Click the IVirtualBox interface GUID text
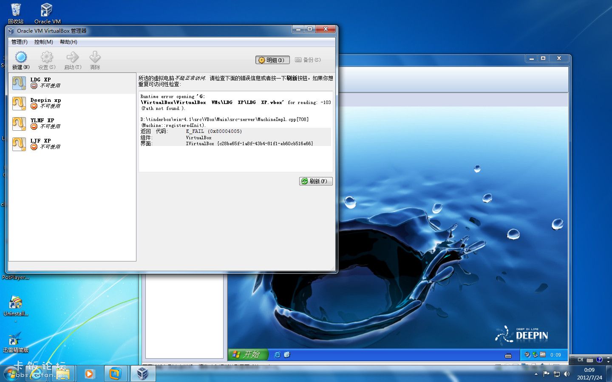The height and width of the screenshot is (382, 612). (x=249, y=143)
